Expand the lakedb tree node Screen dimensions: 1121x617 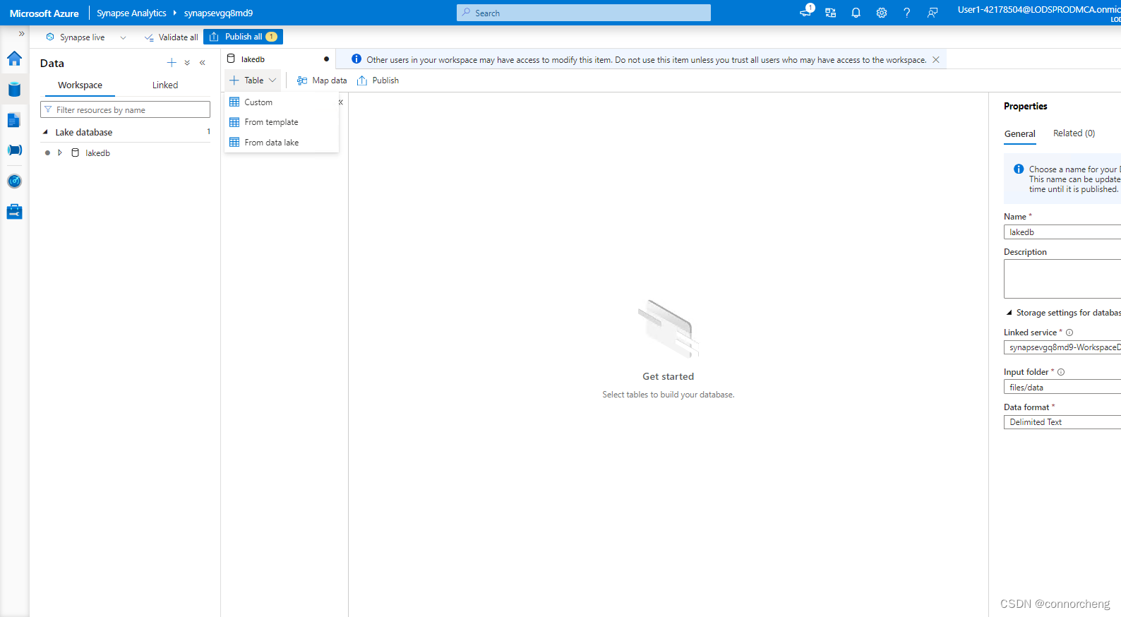60,152
